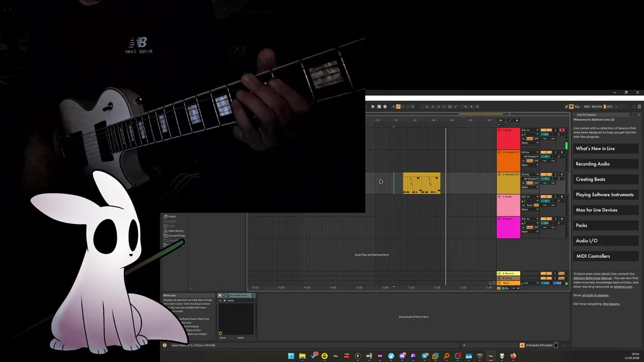Screen dimensions: 644x362
Task: Click the Draw Mode pencil icon
Action: coord(567,107)
